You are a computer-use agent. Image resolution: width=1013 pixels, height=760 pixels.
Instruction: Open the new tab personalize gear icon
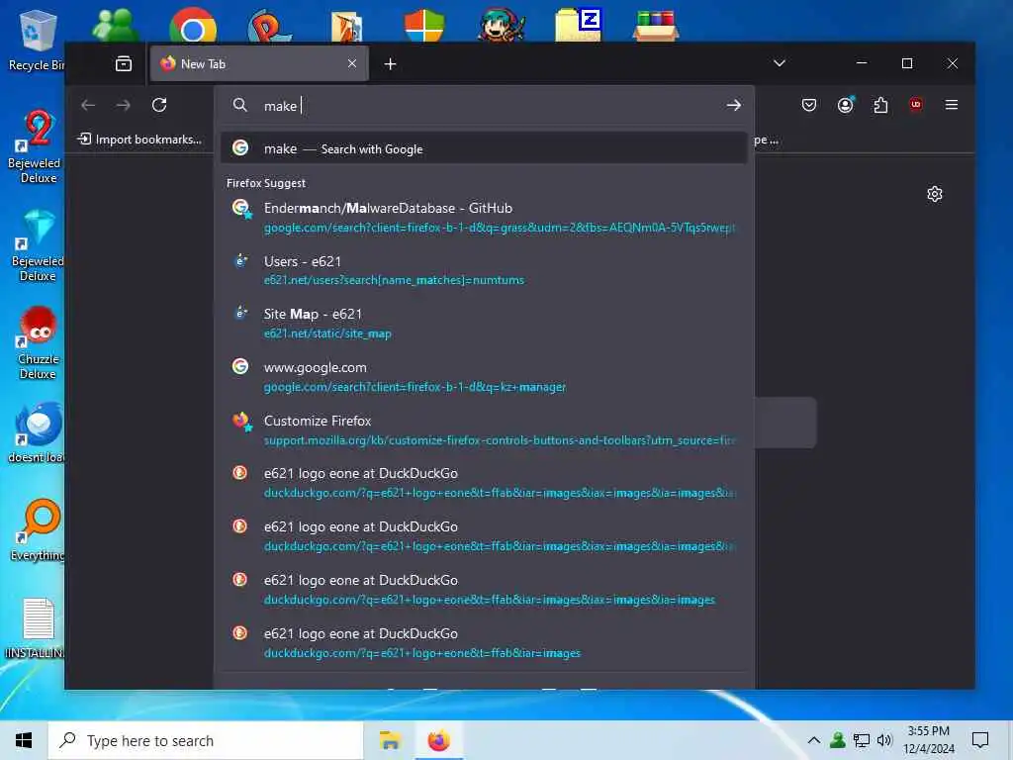pyautogui.click(x=935, y=194)
